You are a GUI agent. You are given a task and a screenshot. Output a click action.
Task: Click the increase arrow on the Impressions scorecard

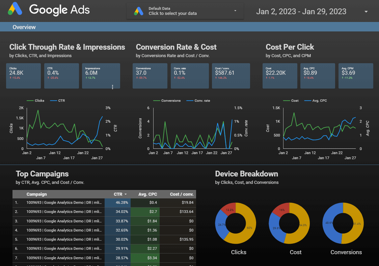pyautogui.click(x=86, y=77)
